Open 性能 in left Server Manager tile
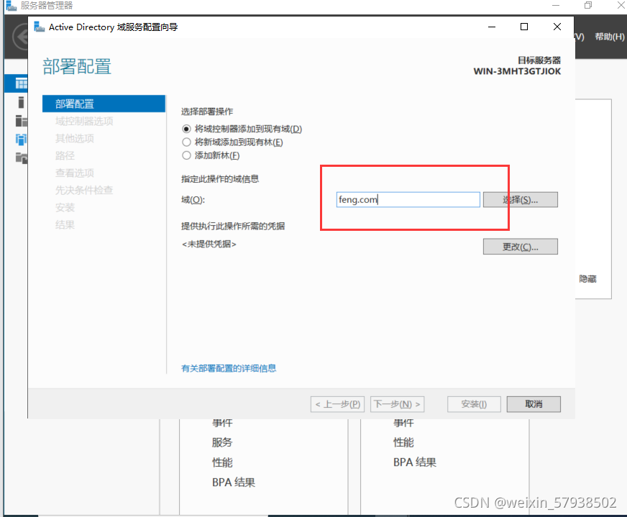The width and height of the screenshot is (627, 517). [x=222, y=462]
